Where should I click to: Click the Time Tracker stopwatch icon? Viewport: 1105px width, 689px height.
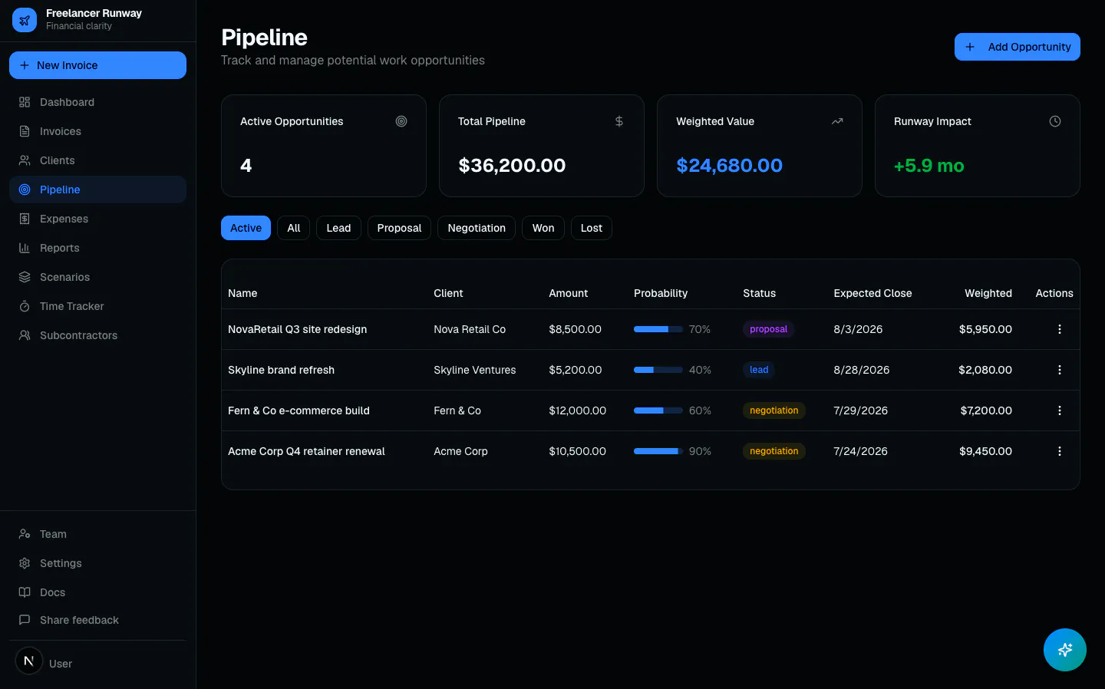click(25, 306)
